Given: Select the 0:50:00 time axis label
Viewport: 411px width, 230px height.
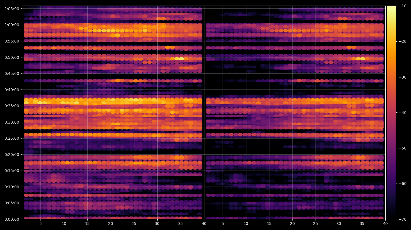Looking at the screenshot, I should [x=12, y=57].
